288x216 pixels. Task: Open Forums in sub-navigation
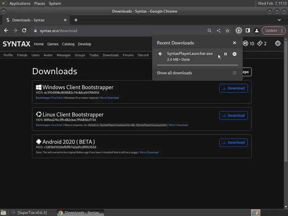[x=128, y=55]
